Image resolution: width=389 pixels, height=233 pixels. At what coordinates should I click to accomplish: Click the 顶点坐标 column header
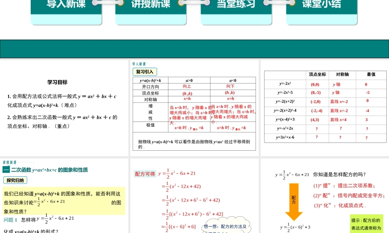pyautogui.click(x=317, y=74)
